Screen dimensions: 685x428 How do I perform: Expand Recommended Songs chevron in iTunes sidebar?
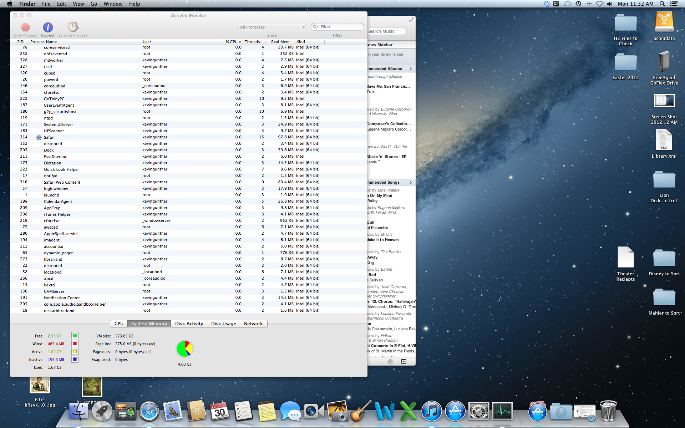pos(411,183)
